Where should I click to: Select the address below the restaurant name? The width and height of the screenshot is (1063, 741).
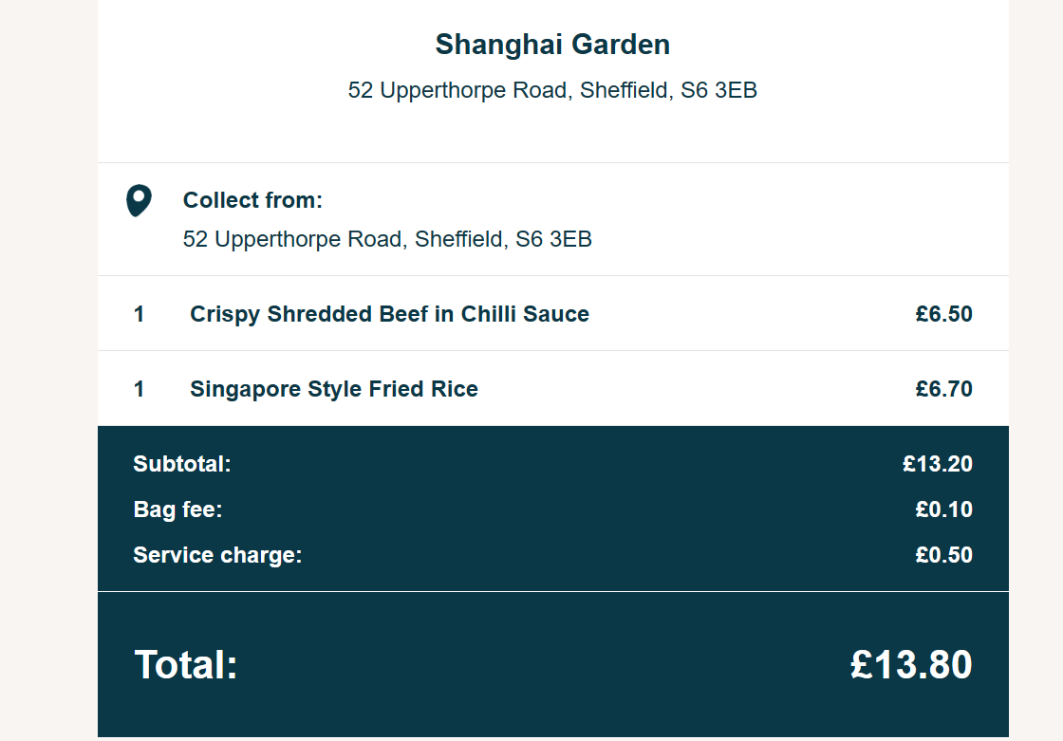coord(552,91)
